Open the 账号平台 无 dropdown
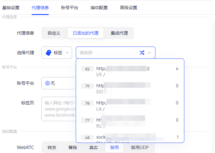The height and width of the screenshot is (153, 215). point(59,83)
